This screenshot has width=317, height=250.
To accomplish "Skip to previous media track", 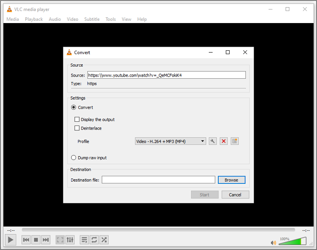I will pos(26,240).
